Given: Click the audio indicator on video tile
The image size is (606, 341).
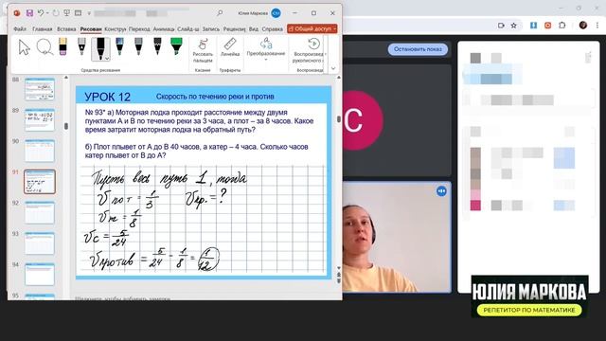Looking at the screenshot, I should coord(441,191).
